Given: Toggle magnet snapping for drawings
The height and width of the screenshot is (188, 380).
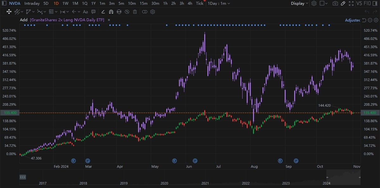Looking at the screenshot, I should [111, 12].
